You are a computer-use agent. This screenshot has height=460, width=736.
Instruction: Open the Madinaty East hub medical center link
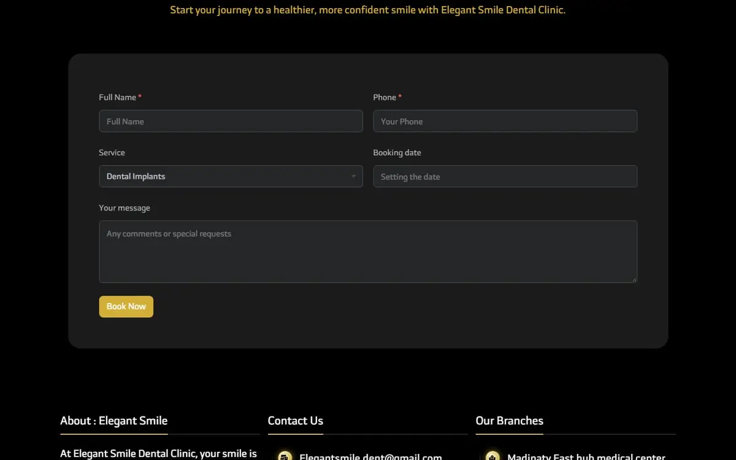586,456
